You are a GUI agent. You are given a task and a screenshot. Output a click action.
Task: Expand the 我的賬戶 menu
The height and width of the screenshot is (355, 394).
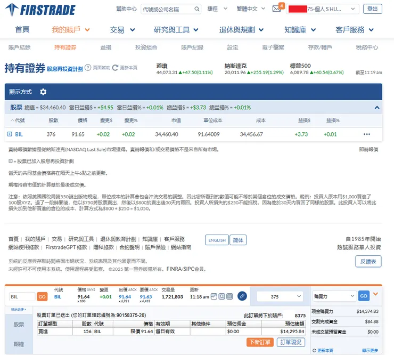click(71, 30)
